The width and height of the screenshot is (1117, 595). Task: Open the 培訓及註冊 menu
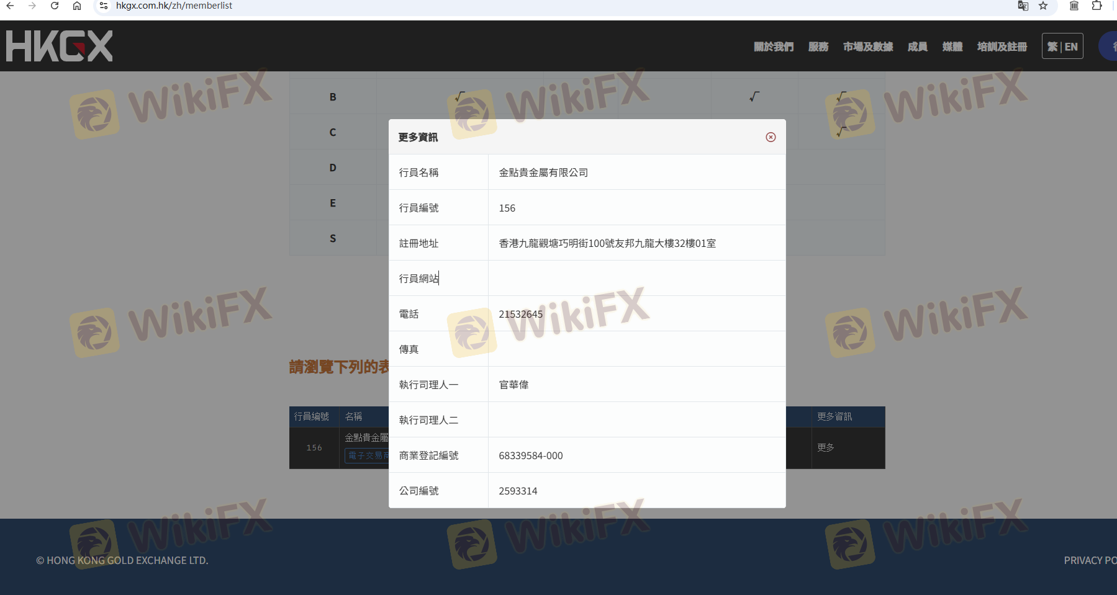click(1002, 47)
